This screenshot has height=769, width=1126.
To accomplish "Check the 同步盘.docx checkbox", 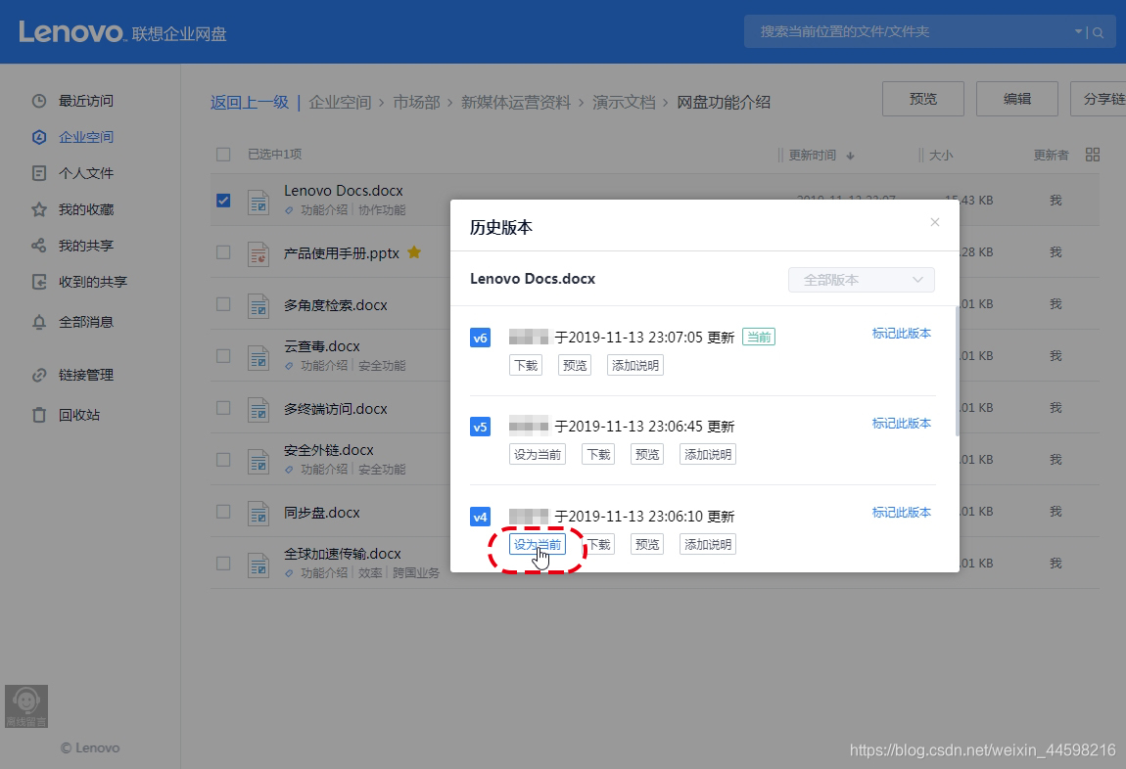I will [x=223, y=512].
